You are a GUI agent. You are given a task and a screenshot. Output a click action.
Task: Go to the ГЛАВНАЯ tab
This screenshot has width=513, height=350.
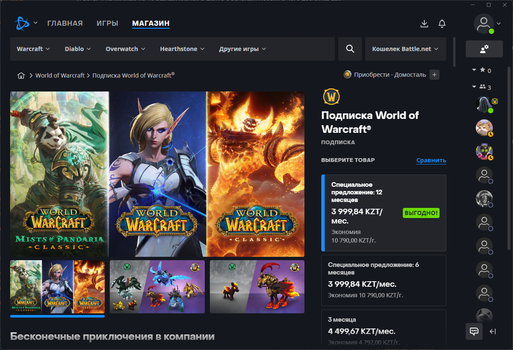pos(65,24)
